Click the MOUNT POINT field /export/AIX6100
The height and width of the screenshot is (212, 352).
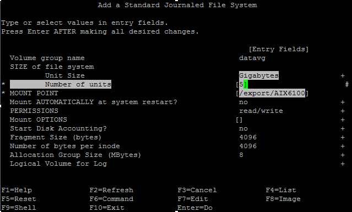[x=272, y=93]
